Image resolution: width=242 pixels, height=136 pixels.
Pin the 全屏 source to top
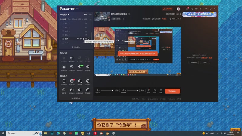pos(78,39)
